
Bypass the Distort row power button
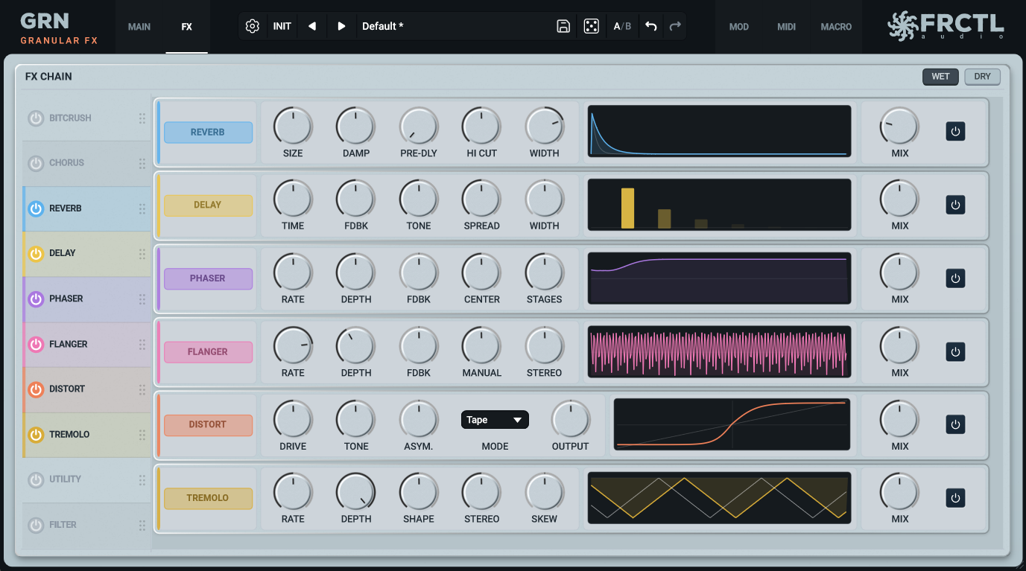click(955, 424)
